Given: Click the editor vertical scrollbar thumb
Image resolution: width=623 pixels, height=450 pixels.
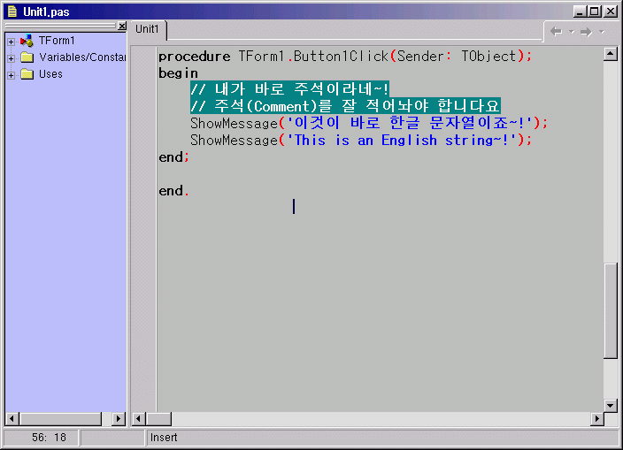Looking at the screenshot, I should pos(610,310).
